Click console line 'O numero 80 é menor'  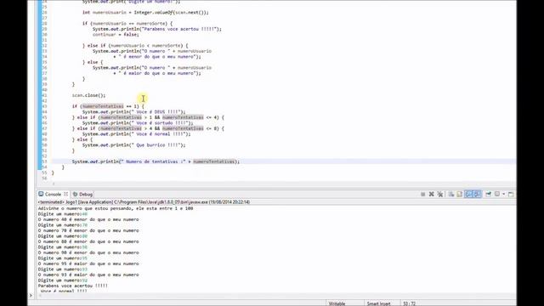point(88,241)
